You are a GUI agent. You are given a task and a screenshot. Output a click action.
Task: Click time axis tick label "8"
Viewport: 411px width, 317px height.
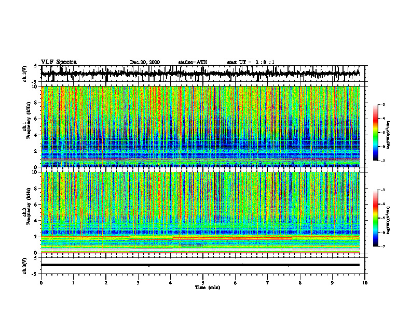300,283
